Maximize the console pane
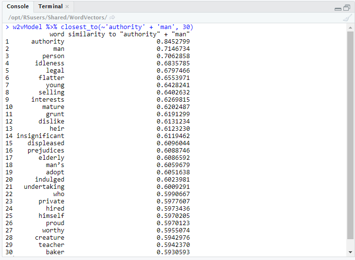Viewport: 355px width, 260px height. [347, 8]
